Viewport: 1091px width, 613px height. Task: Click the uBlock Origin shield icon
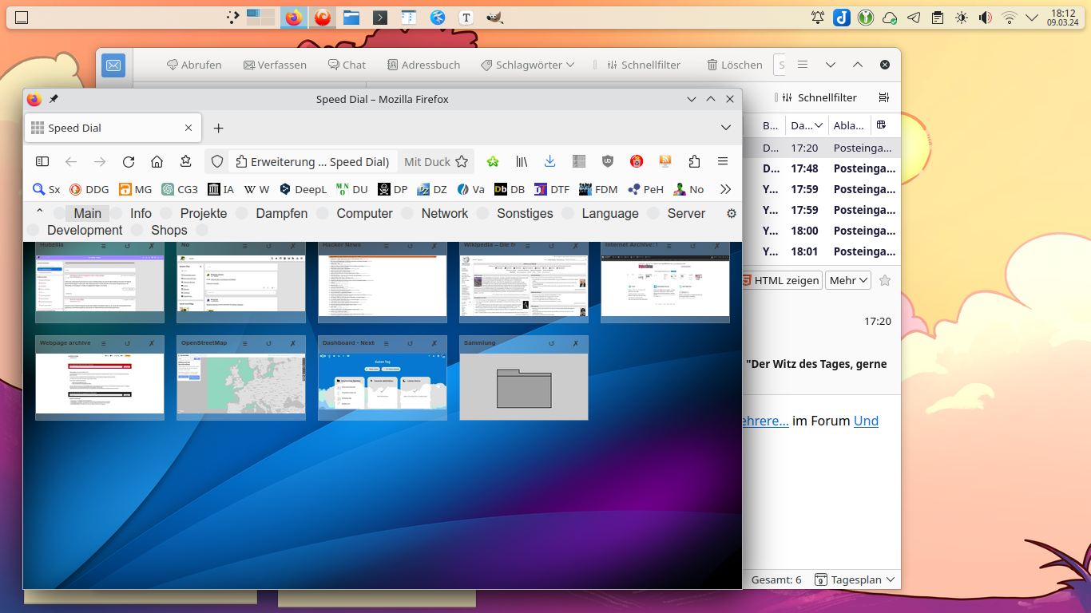[x=608, y=162]
